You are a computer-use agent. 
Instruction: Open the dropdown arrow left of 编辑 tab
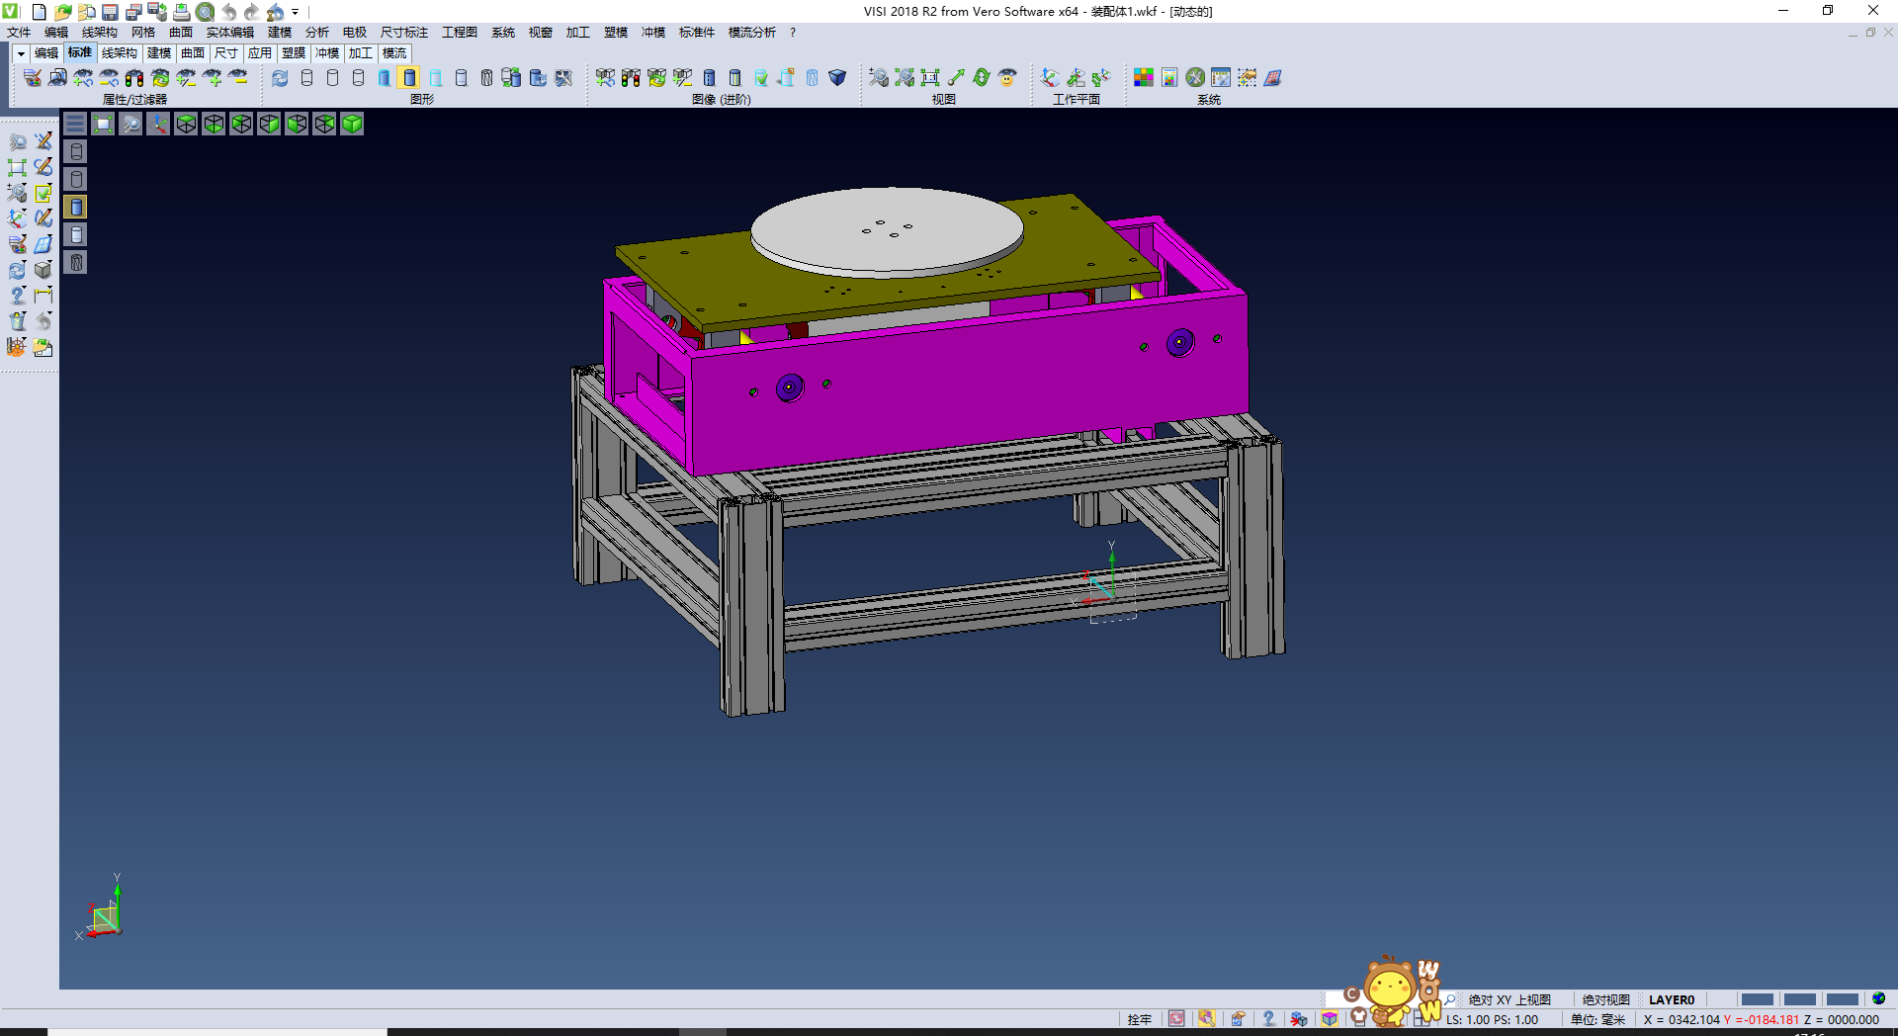pos(21,53)
